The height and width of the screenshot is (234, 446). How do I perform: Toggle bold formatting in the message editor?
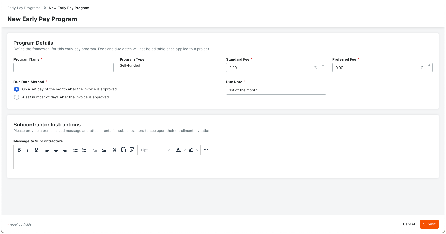pyautogui.click(x=19, y=150)
